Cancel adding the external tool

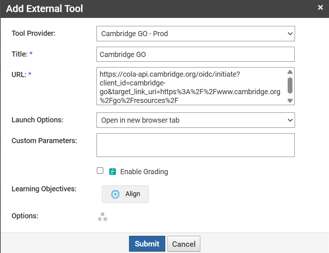[184, 244]
